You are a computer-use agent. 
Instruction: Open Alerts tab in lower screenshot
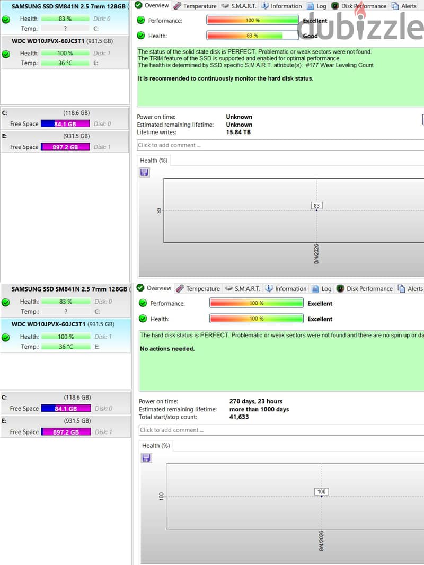[x=410, y=289]
